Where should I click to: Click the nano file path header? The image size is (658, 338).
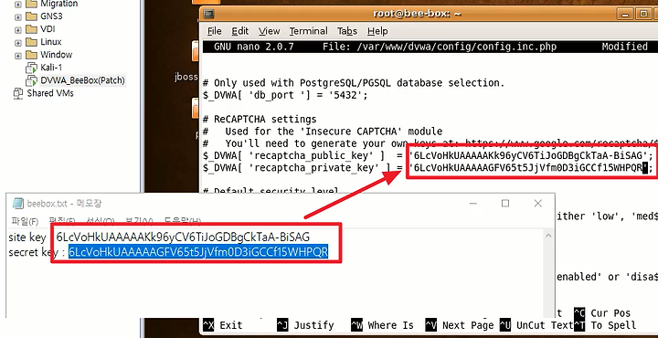[440, 47]
